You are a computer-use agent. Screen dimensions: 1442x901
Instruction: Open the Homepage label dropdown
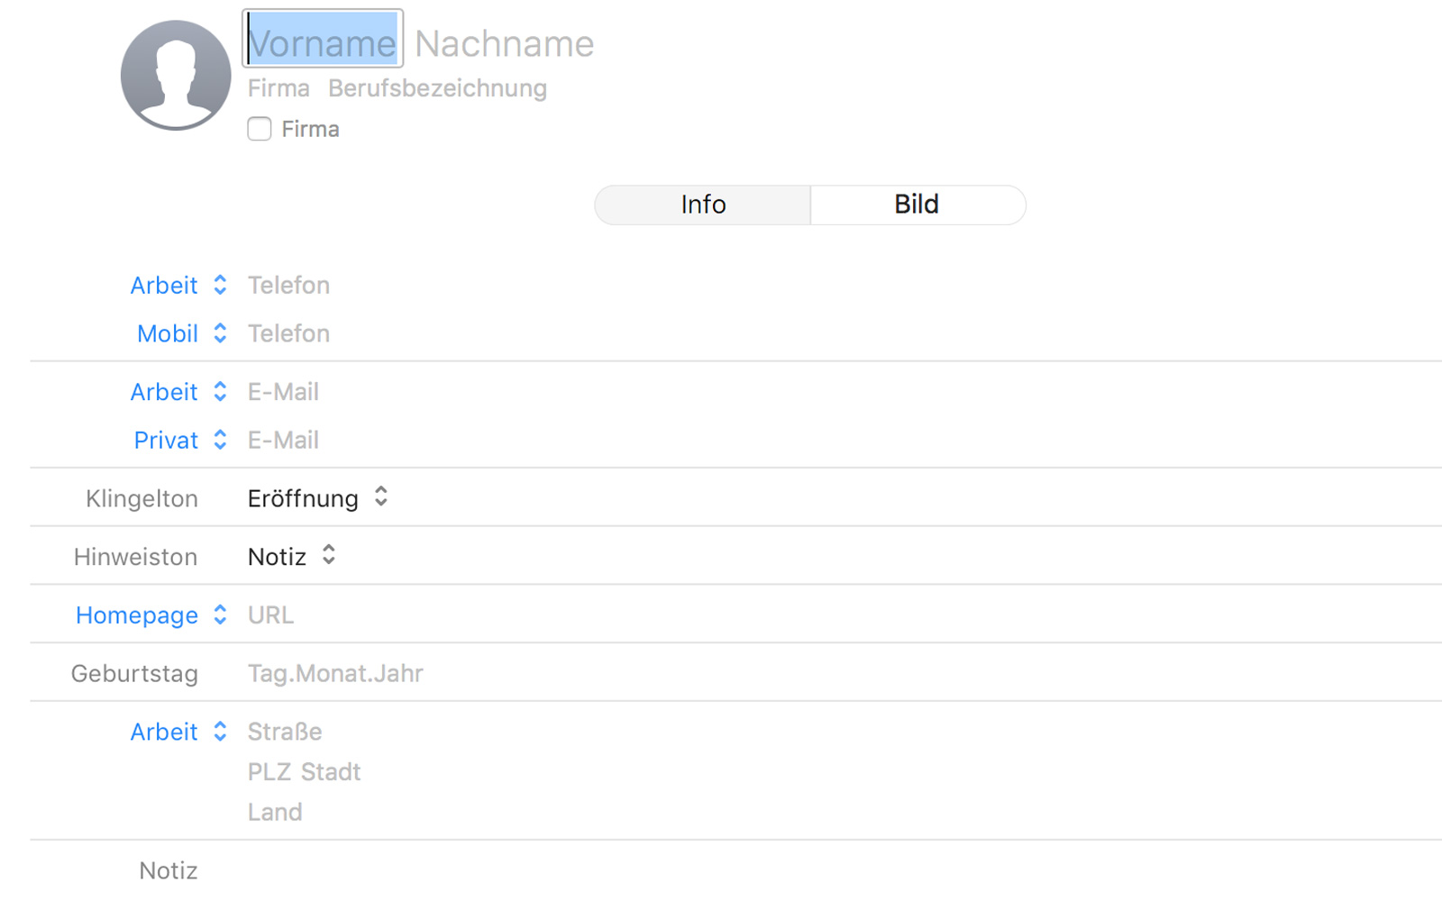click(151, 615)
